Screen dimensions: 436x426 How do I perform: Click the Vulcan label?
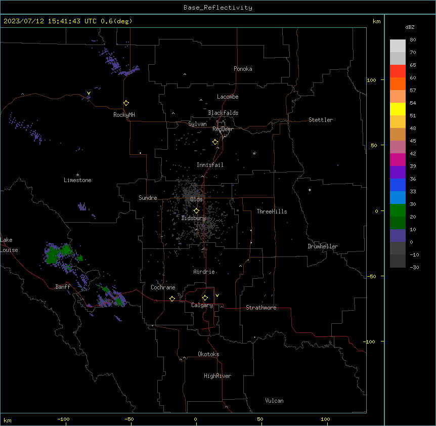275,401
